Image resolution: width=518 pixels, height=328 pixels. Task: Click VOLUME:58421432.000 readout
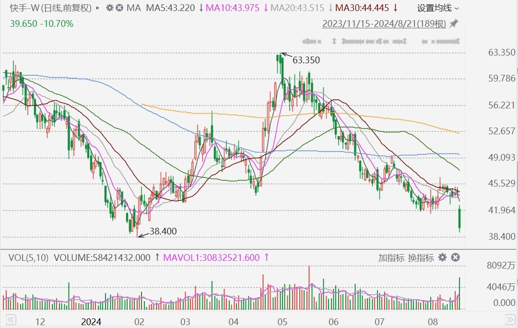102,258
